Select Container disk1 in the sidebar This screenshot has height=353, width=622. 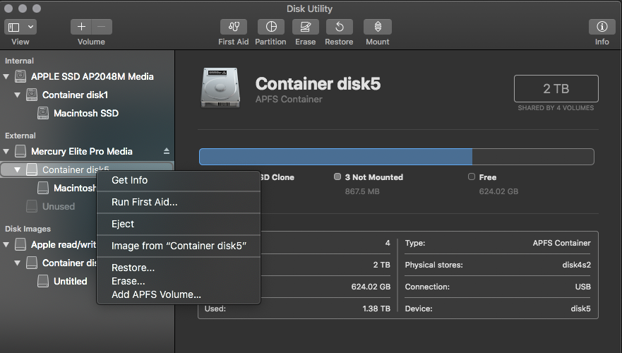[x=75, y=95]
